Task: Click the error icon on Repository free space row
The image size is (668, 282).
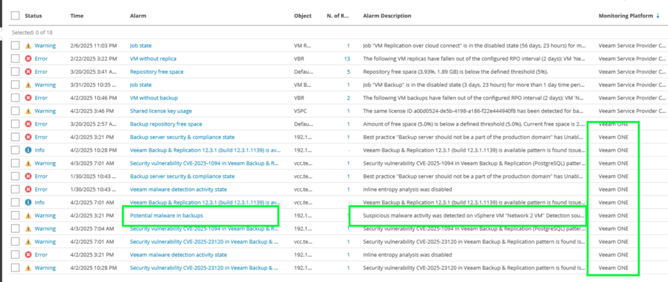Action: point(28,72)
